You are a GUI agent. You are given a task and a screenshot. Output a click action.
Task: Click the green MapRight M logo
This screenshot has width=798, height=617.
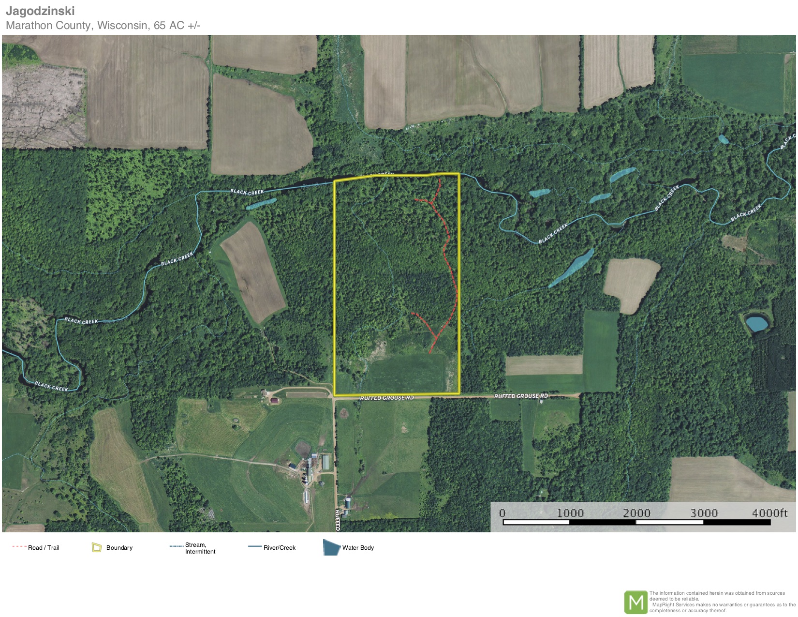[x=635, y=602]
